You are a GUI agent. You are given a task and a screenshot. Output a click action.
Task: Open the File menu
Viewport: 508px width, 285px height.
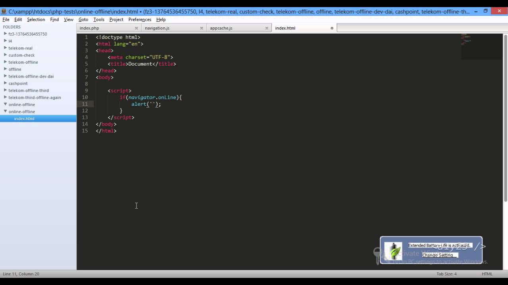point(6,19)
